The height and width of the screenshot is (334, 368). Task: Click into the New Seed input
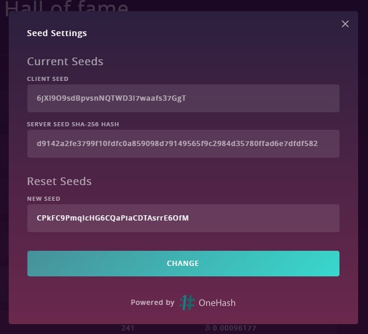click(x=183, y=218)
